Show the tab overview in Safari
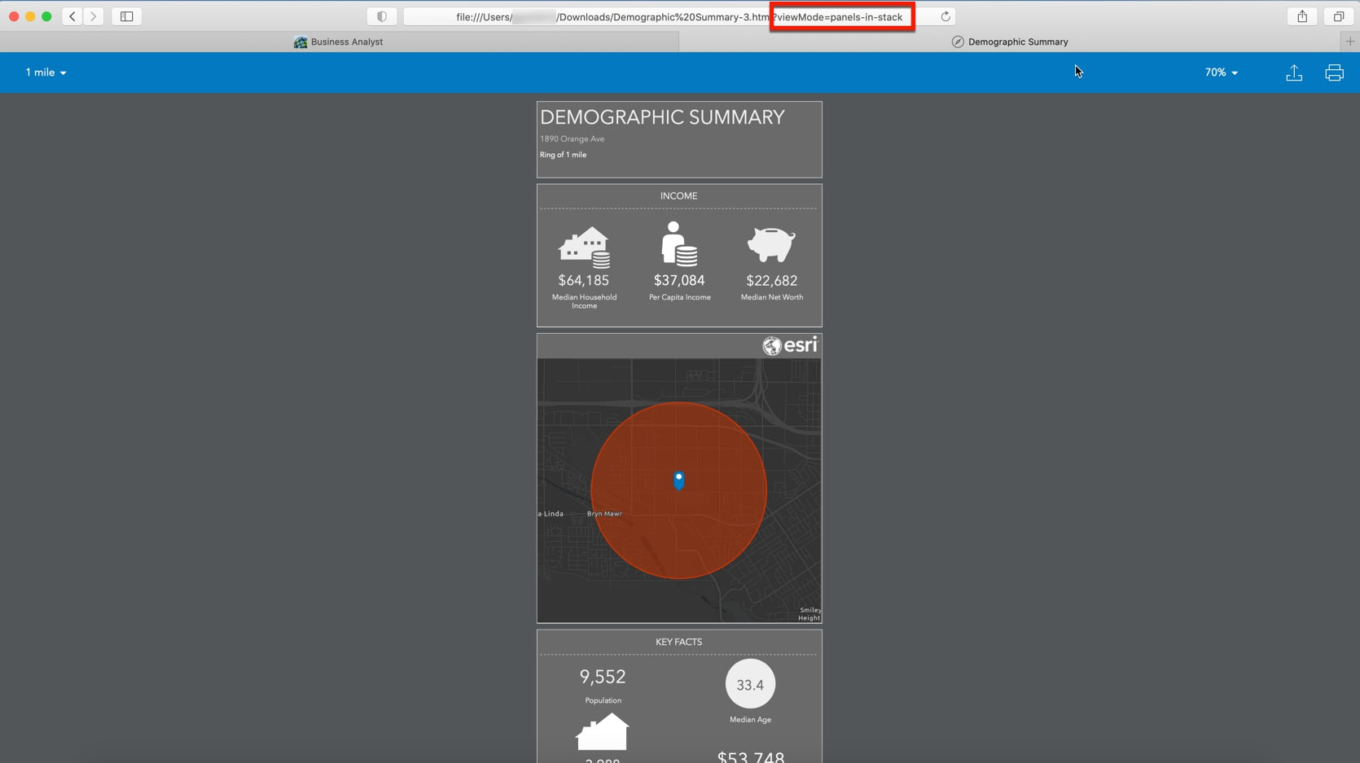This screenshot has height=763, width=1360. [1338, 16]
